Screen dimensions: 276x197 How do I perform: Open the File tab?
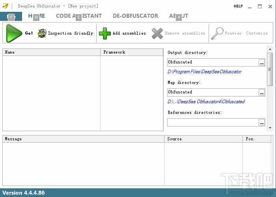pyautogui.click(x=11, y=17)
